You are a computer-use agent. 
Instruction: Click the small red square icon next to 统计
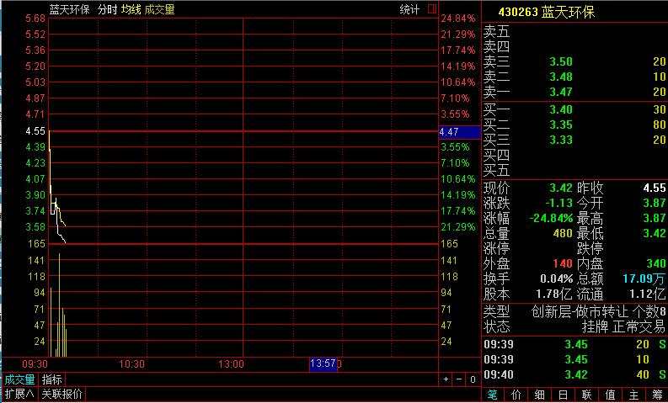[x=432, y=9]
